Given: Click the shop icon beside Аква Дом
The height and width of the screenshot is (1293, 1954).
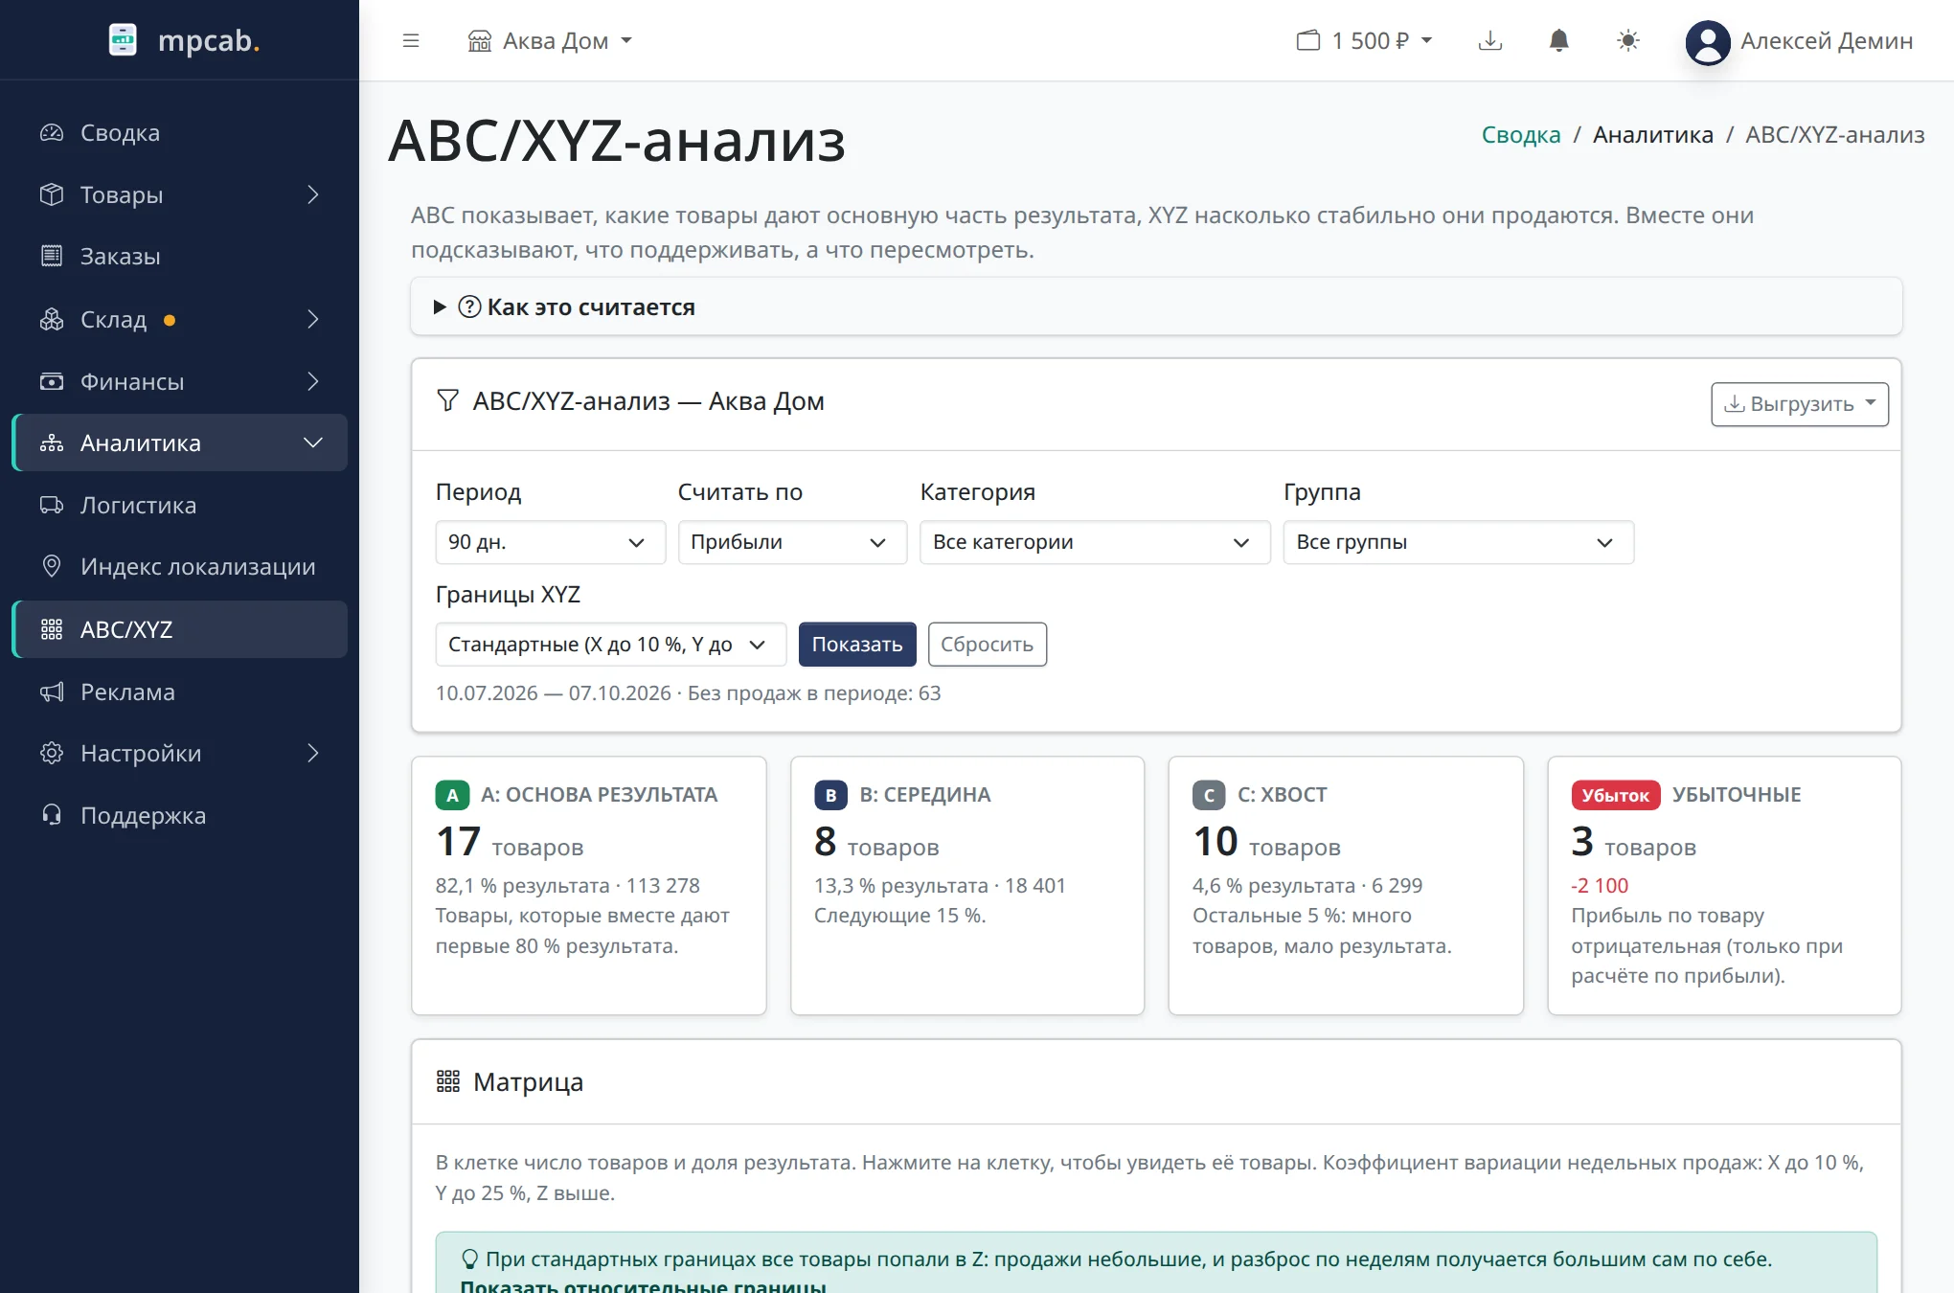Looking at the screenshot, I should [480, 41].
